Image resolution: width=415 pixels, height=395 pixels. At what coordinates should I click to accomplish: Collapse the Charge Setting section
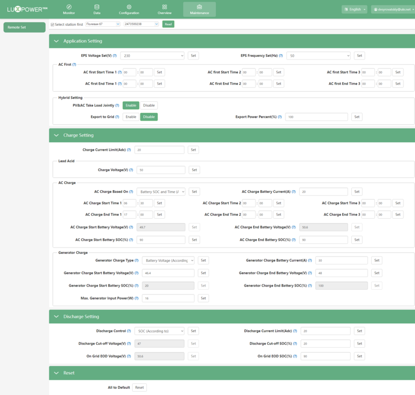coord(56,135)
